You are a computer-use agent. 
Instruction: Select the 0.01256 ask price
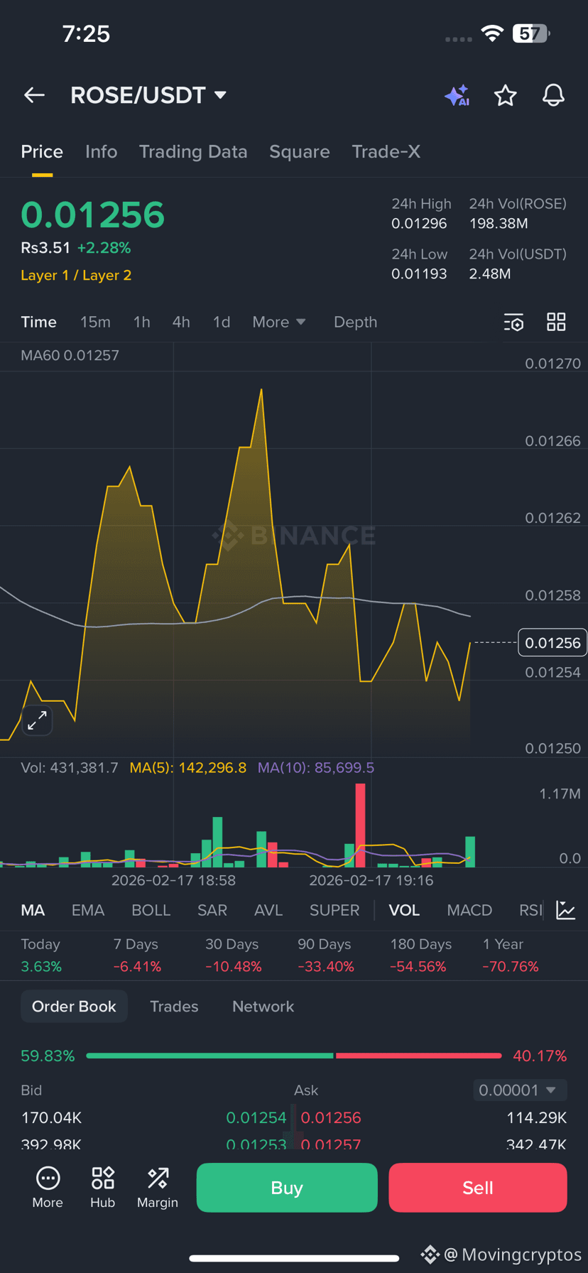(331, 1118)
